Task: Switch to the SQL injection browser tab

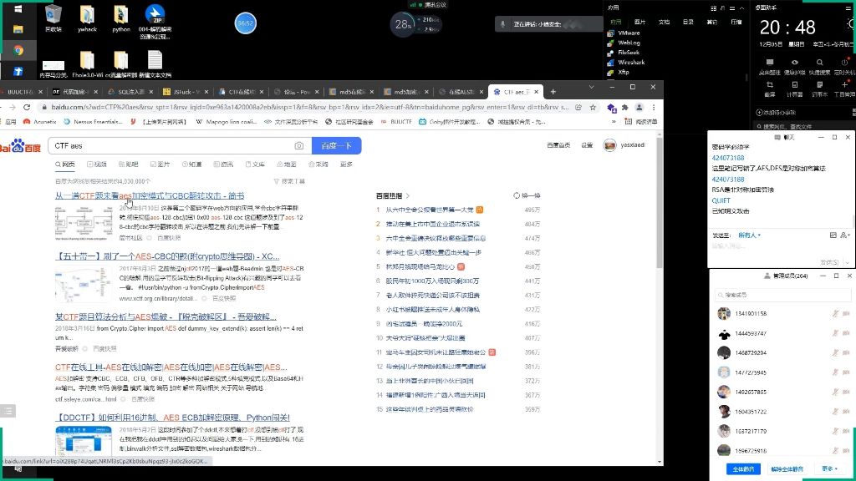Action: coord(131,92)
